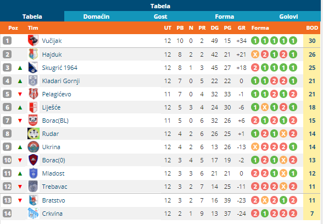The height and width of the screenshot is (224, 323).
Task: Show the Golovi tab
Action: [x=288, y=17]
